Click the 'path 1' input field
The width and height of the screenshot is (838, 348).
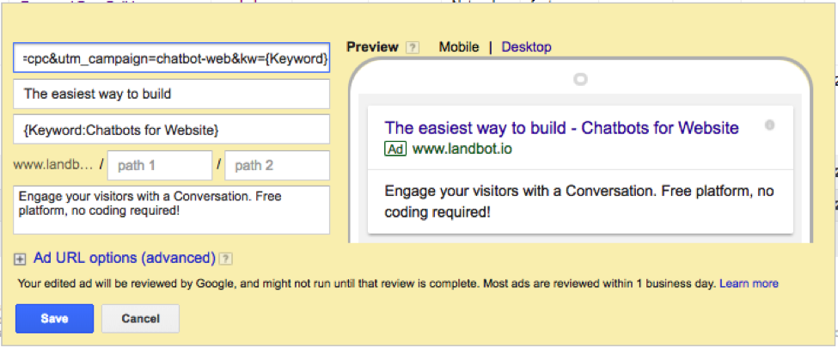pyautogui.click(x=160, y=166)
